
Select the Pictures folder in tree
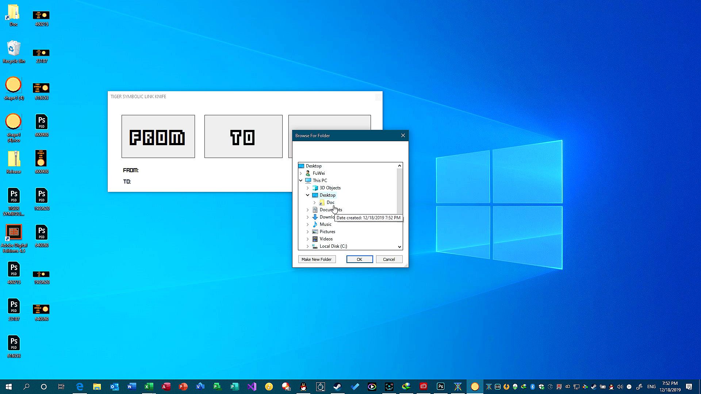coord(327,232)
